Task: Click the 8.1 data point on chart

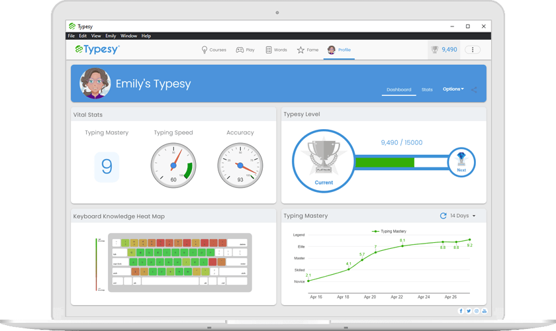Action: (x=402, y=246)
